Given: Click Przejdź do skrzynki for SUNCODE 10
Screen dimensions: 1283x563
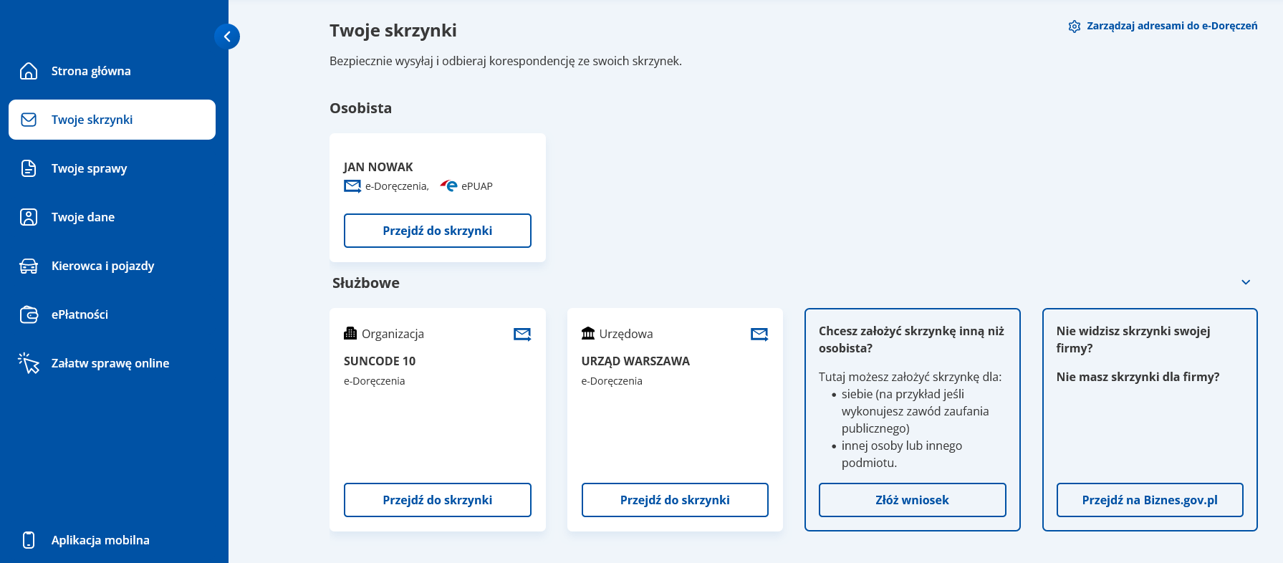Looking at the screenshot, I should (x=438, y=500).
